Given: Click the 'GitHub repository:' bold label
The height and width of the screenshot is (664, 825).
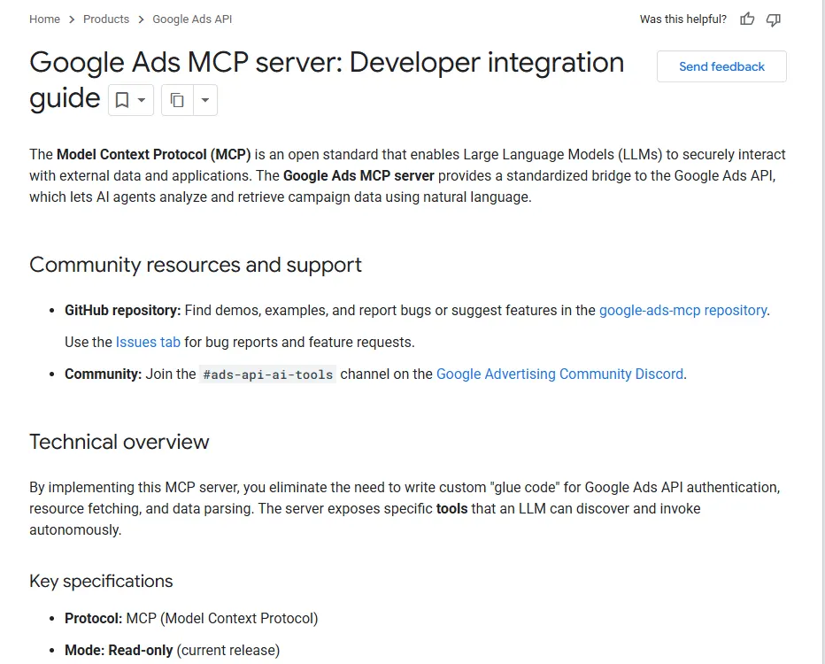Looking at the screenshot, I should click(x=122, y=311).
